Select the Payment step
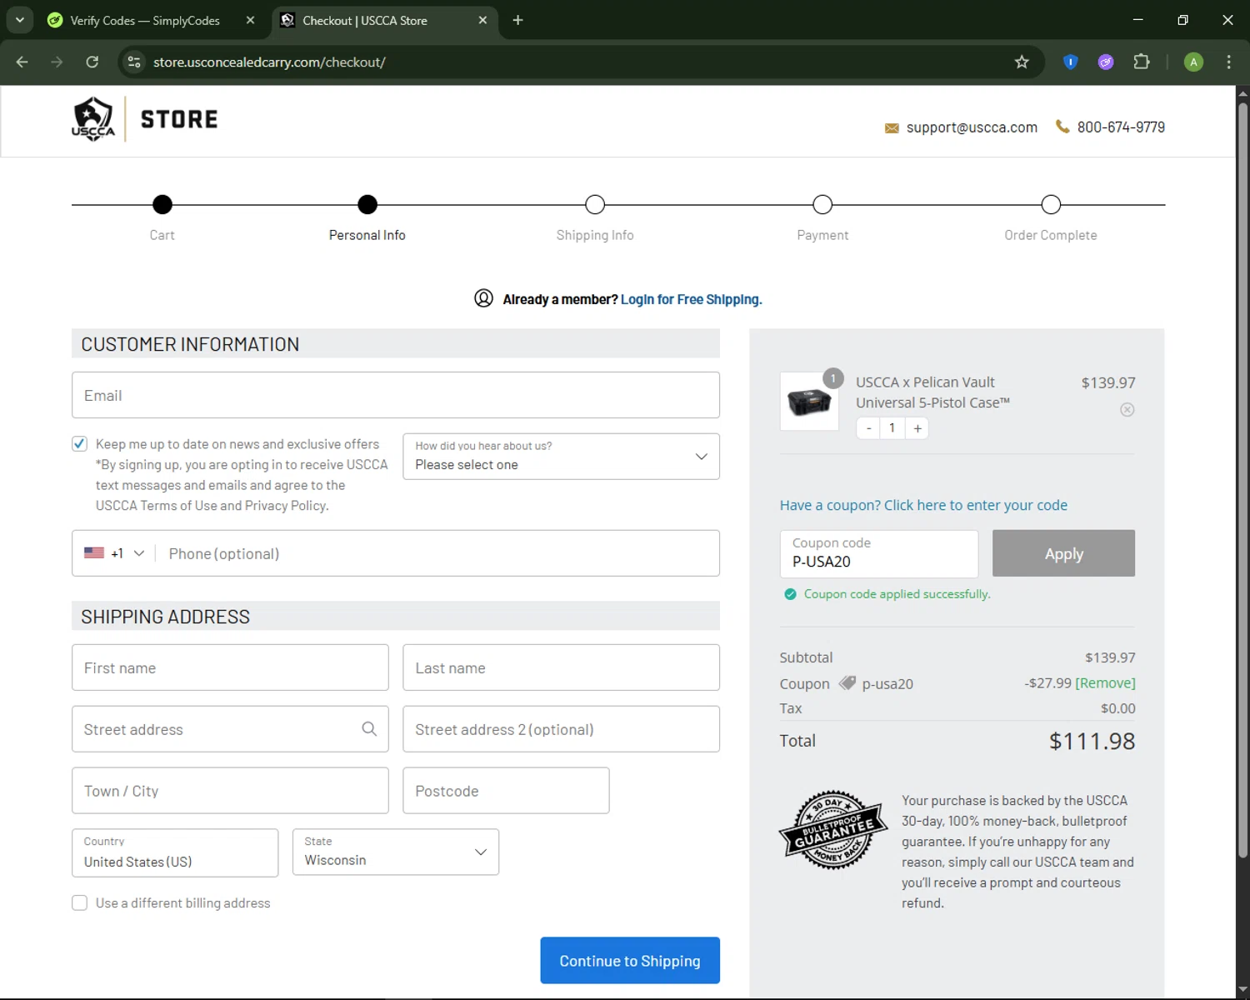The width and height of the screenshot is (1250, 1000). point(822,204)
